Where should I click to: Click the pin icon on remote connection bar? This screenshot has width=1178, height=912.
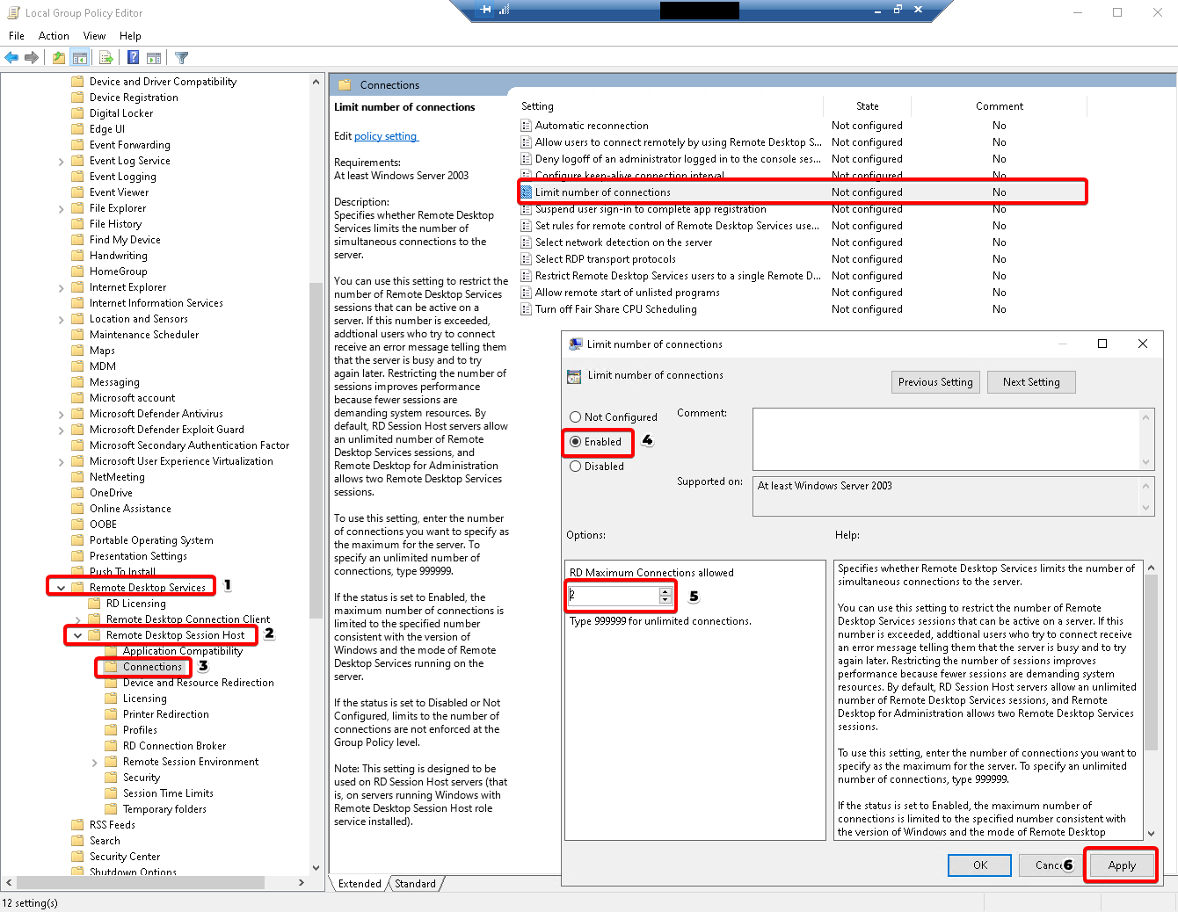(x=486, y=10)
